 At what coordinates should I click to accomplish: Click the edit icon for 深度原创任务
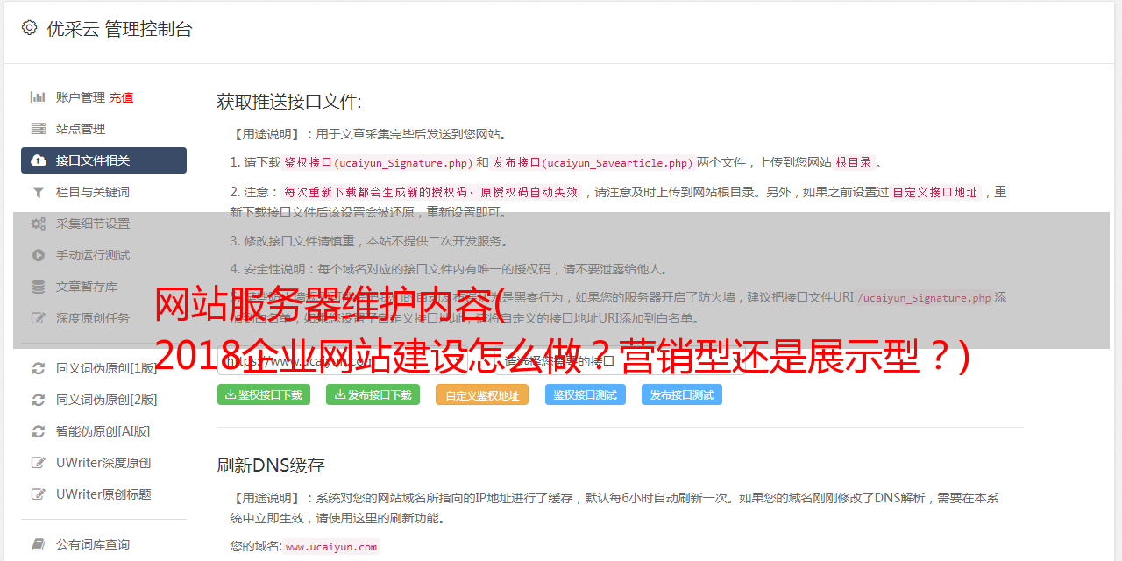pos(39,318)
